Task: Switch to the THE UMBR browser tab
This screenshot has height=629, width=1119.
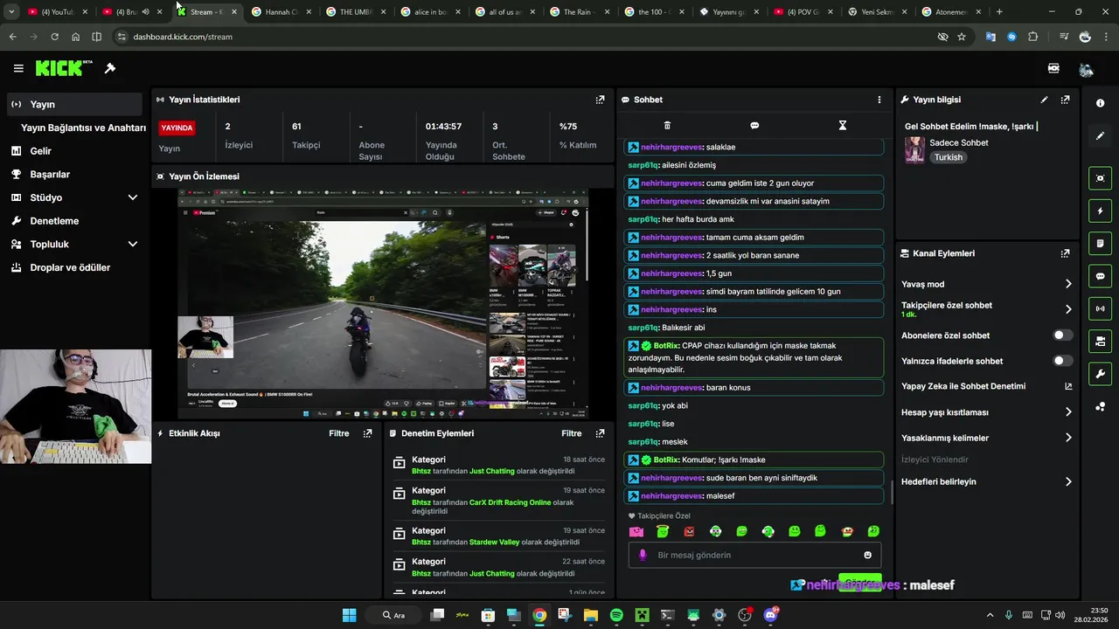Action: (x=357, y=12)
